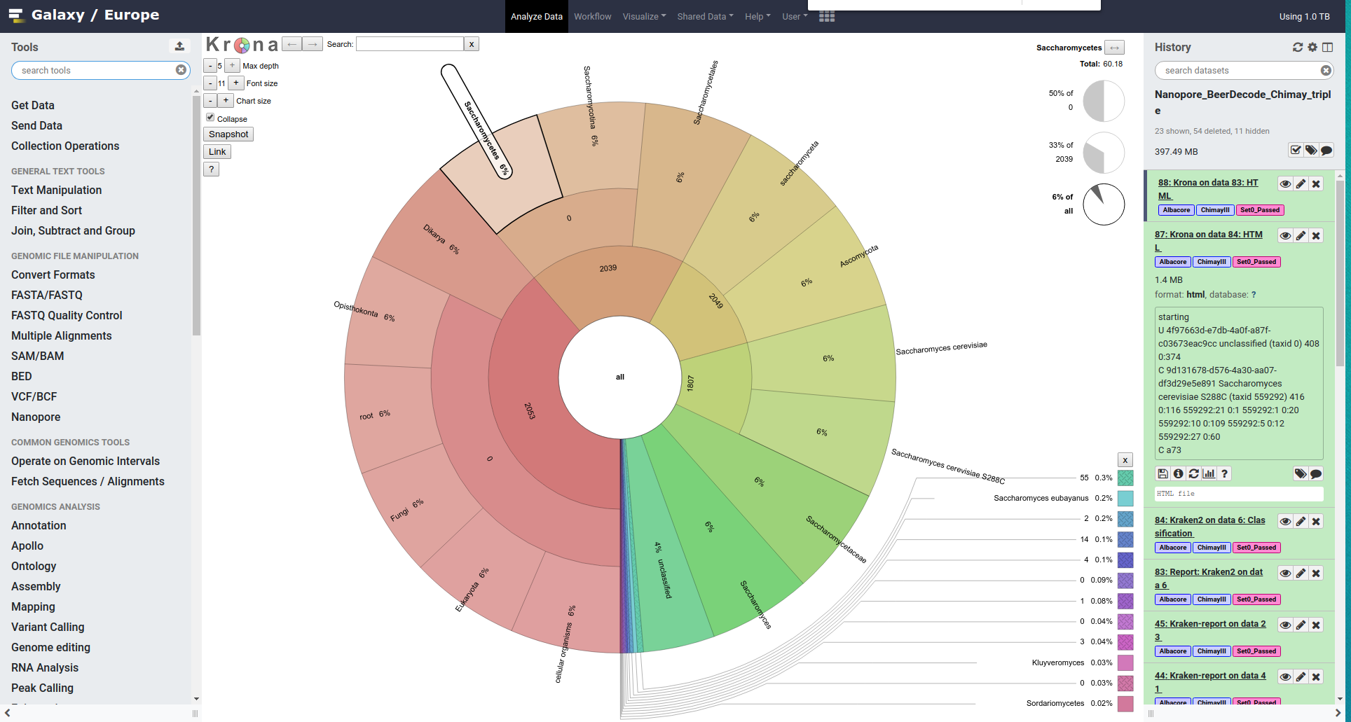Screen dimensions: 1351x722
Task: Select the Analyze Data tab
Action: pyautogui.click(x=536, y=17)
